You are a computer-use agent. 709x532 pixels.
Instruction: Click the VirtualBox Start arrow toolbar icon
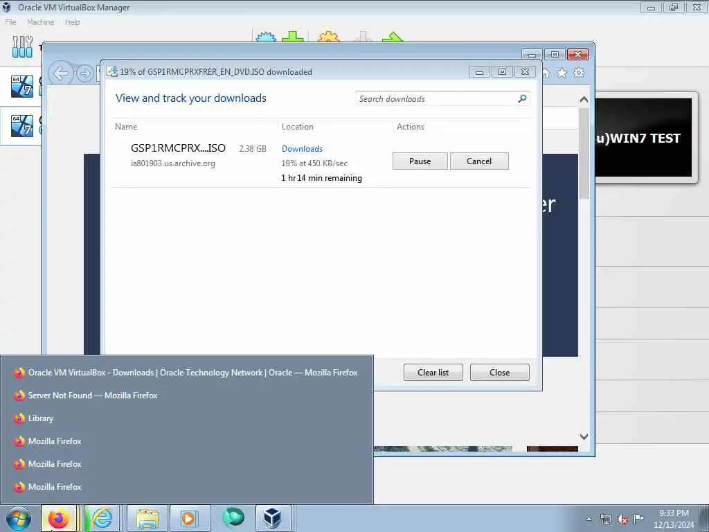tap(393, 37)
